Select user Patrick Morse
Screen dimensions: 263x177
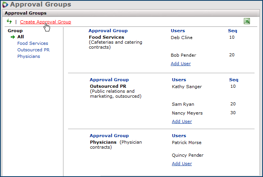(x=186, y=143)
